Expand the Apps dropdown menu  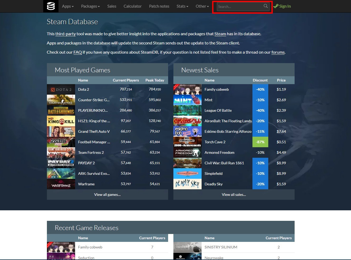click(68, 6)
